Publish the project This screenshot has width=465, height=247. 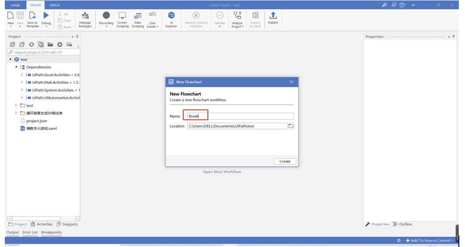coord(273,18)
